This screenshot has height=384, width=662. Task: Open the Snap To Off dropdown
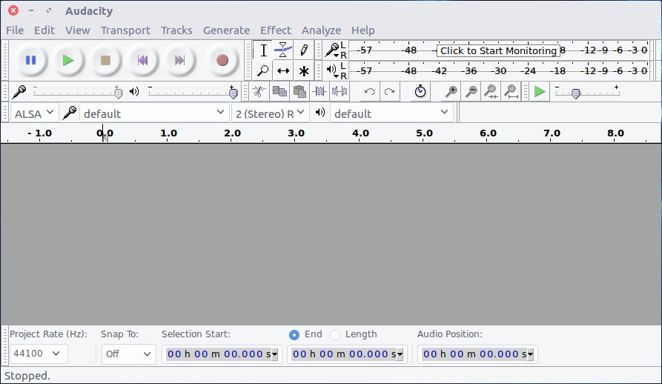pyautogui.click(x=128, y=354)
